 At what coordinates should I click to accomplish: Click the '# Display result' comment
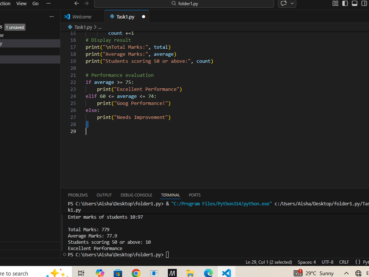click(x=108, y=40)
